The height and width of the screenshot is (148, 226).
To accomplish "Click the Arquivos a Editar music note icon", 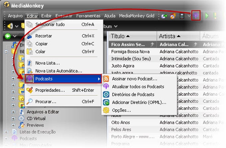I will click(x=22, y=112).
